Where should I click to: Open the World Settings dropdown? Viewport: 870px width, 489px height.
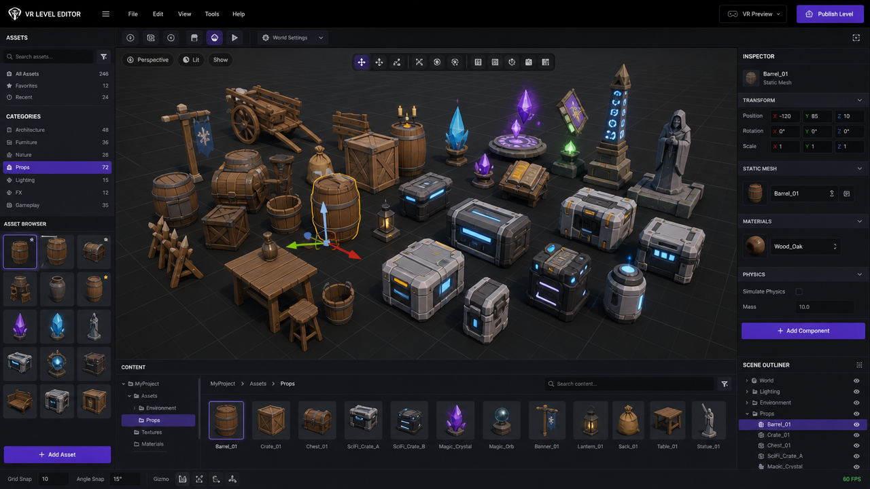pyautogui.click(x=294, y=38)
